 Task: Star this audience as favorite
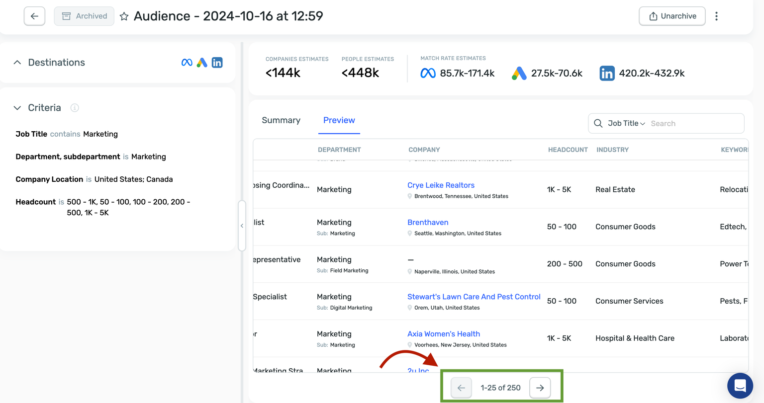tap(124, 16)
